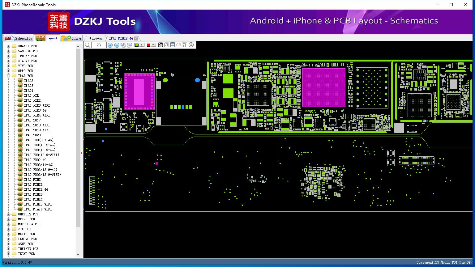Expand the IPHONE PCB tree node

pos(9,56)
